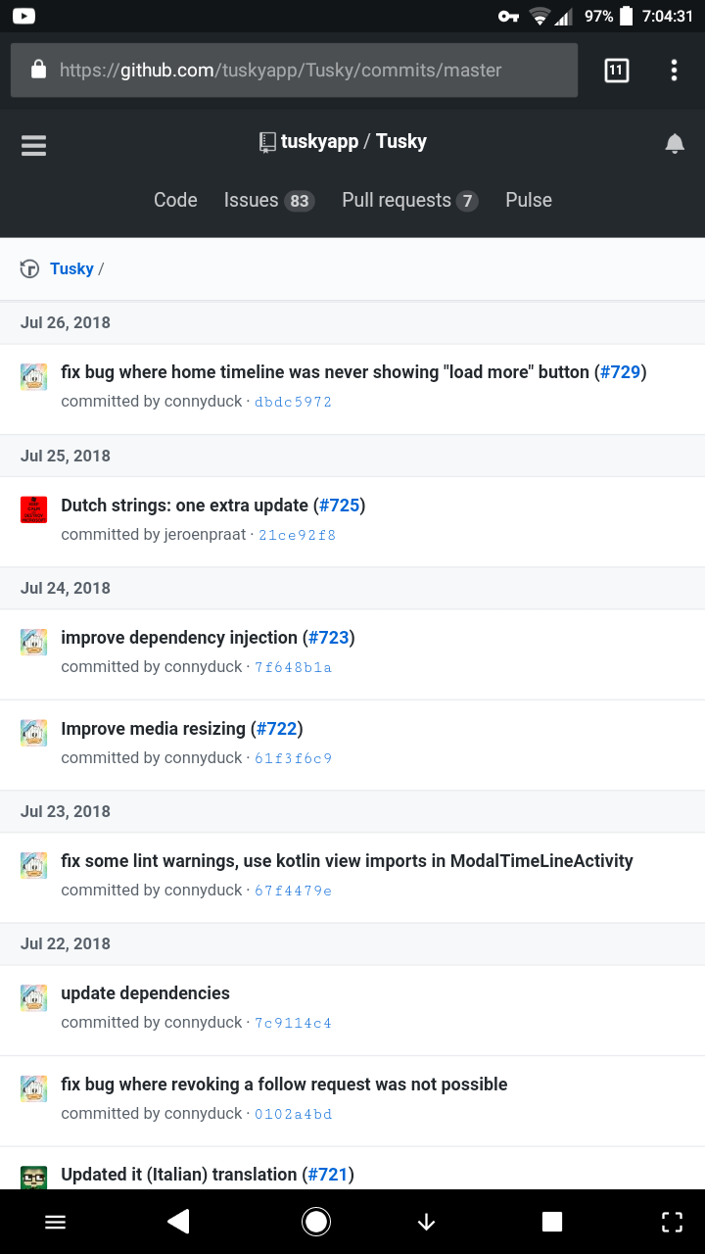This screenshot has height=1254, width=705.
Task: Open commit hash dbdc5972
Action: point(293,402)
